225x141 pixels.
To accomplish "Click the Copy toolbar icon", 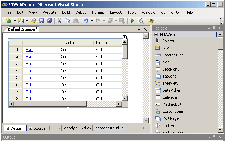I will tap(67, 21).
